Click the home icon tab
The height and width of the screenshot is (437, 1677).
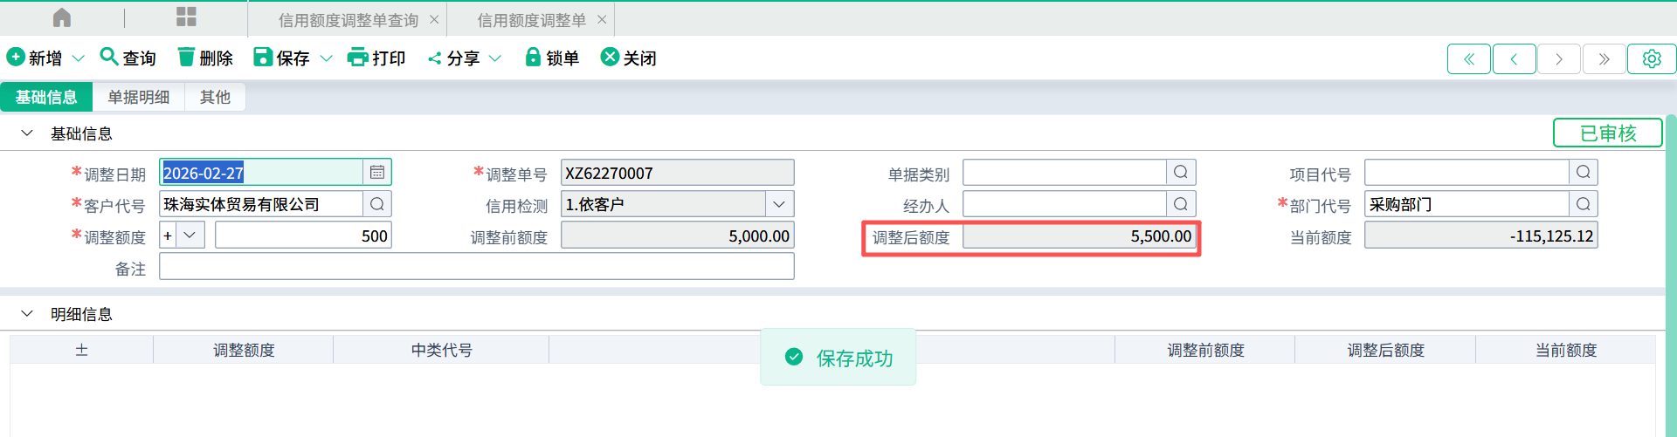point(62,18)
